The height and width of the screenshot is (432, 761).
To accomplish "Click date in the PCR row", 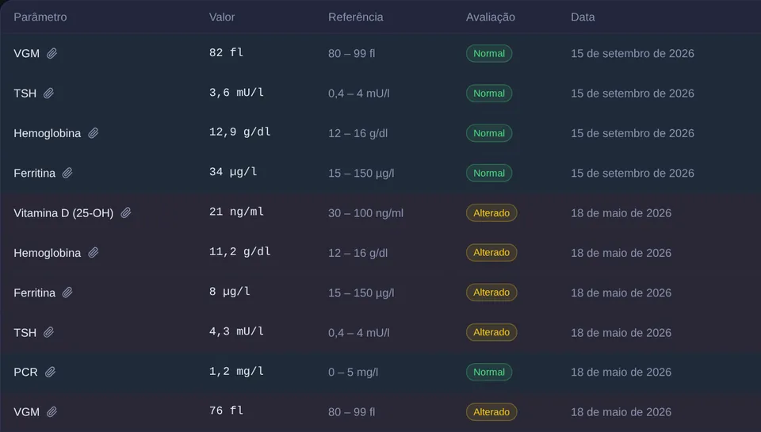I will pos(621,373).
